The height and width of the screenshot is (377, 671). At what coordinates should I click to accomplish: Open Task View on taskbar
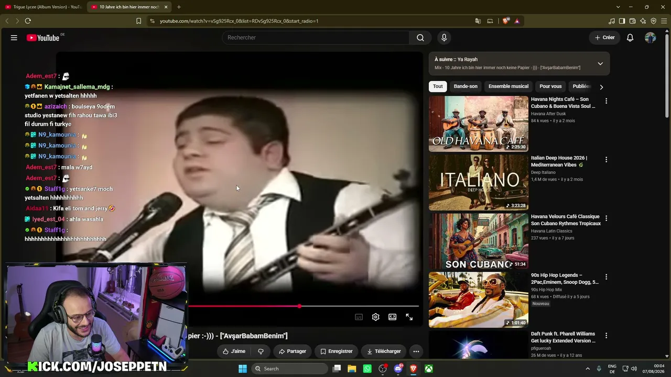click(337, 369)
